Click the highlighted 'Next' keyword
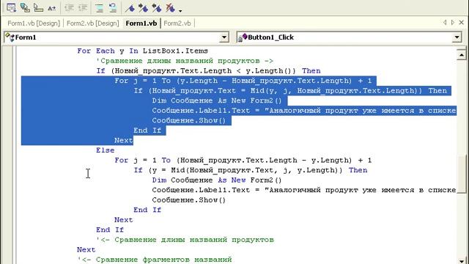This screenshot has width=469, height=264. [123, 140]
